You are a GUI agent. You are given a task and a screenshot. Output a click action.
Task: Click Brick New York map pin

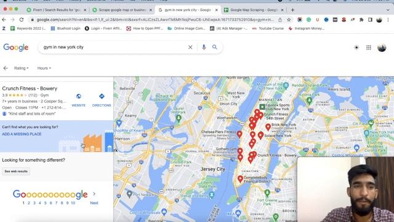268,127
